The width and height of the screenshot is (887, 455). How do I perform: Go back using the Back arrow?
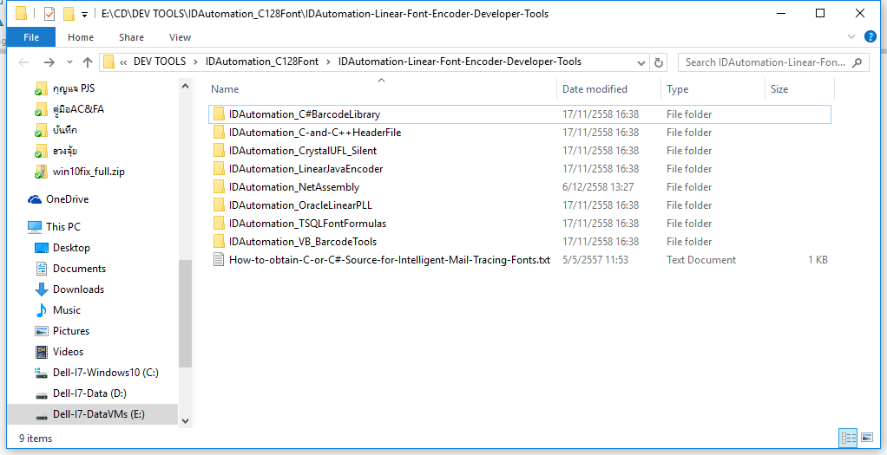pyautogui.click(x=23, y=62)
